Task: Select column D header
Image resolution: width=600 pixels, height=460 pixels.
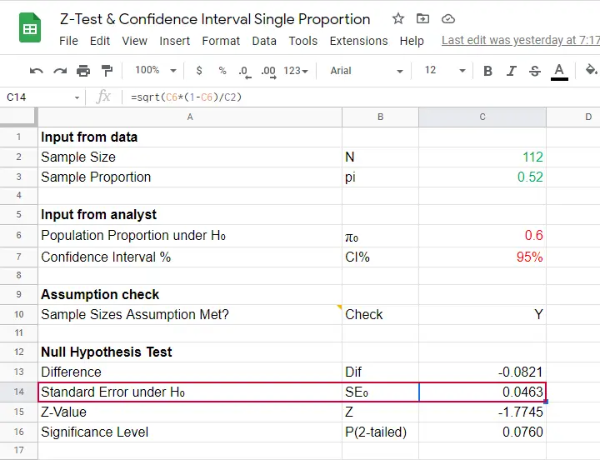Action: click(573, 117)
